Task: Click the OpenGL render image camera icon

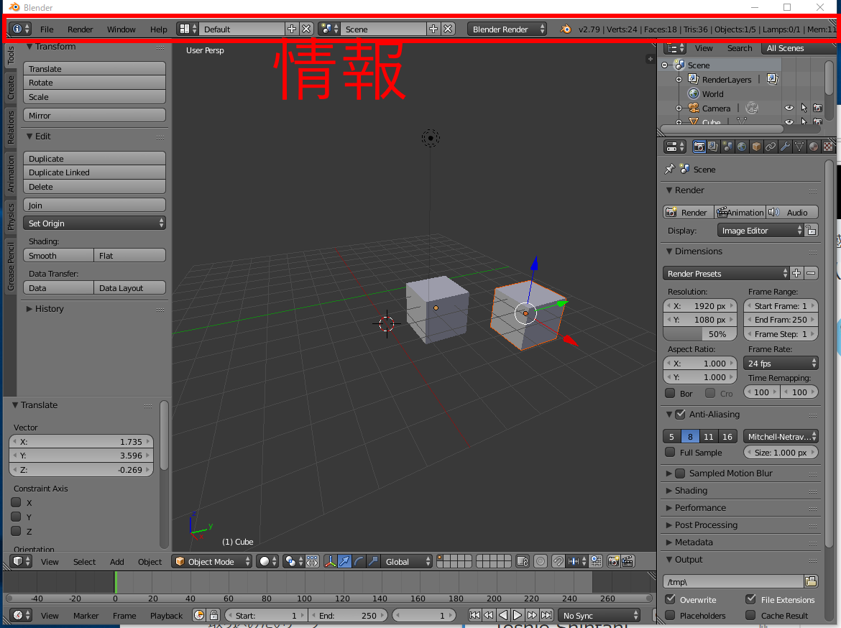Action: 614,561
